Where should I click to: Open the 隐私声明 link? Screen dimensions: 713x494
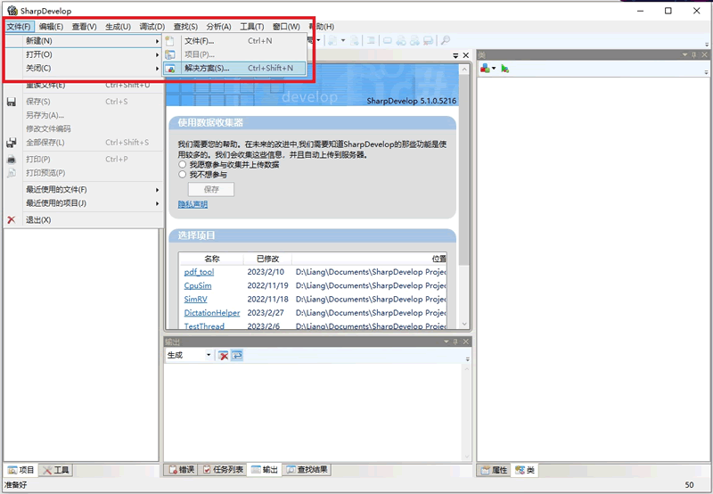193,204
